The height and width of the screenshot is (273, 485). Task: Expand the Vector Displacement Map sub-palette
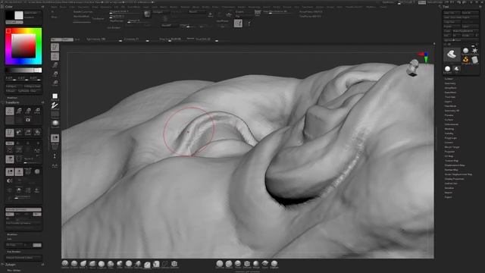[x=458, y=174]
